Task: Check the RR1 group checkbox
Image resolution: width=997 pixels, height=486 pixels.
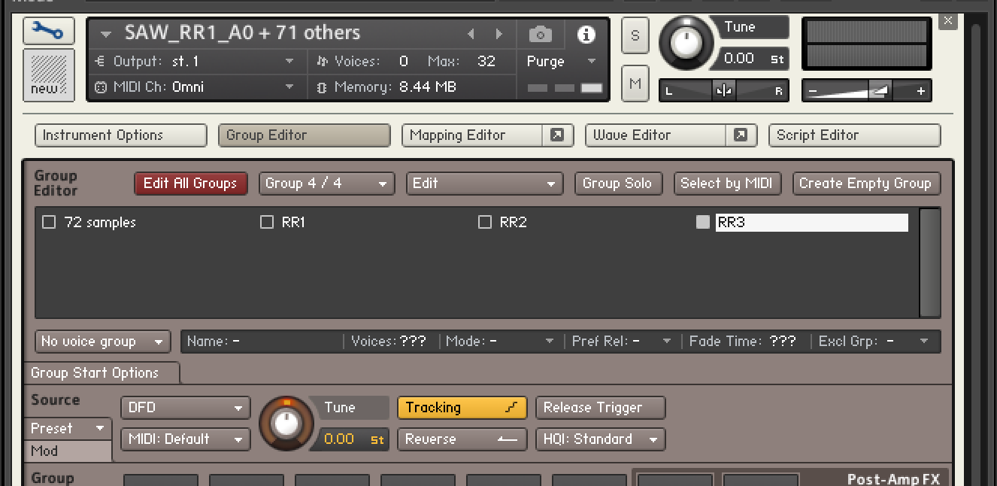Action: click(267, 223)
